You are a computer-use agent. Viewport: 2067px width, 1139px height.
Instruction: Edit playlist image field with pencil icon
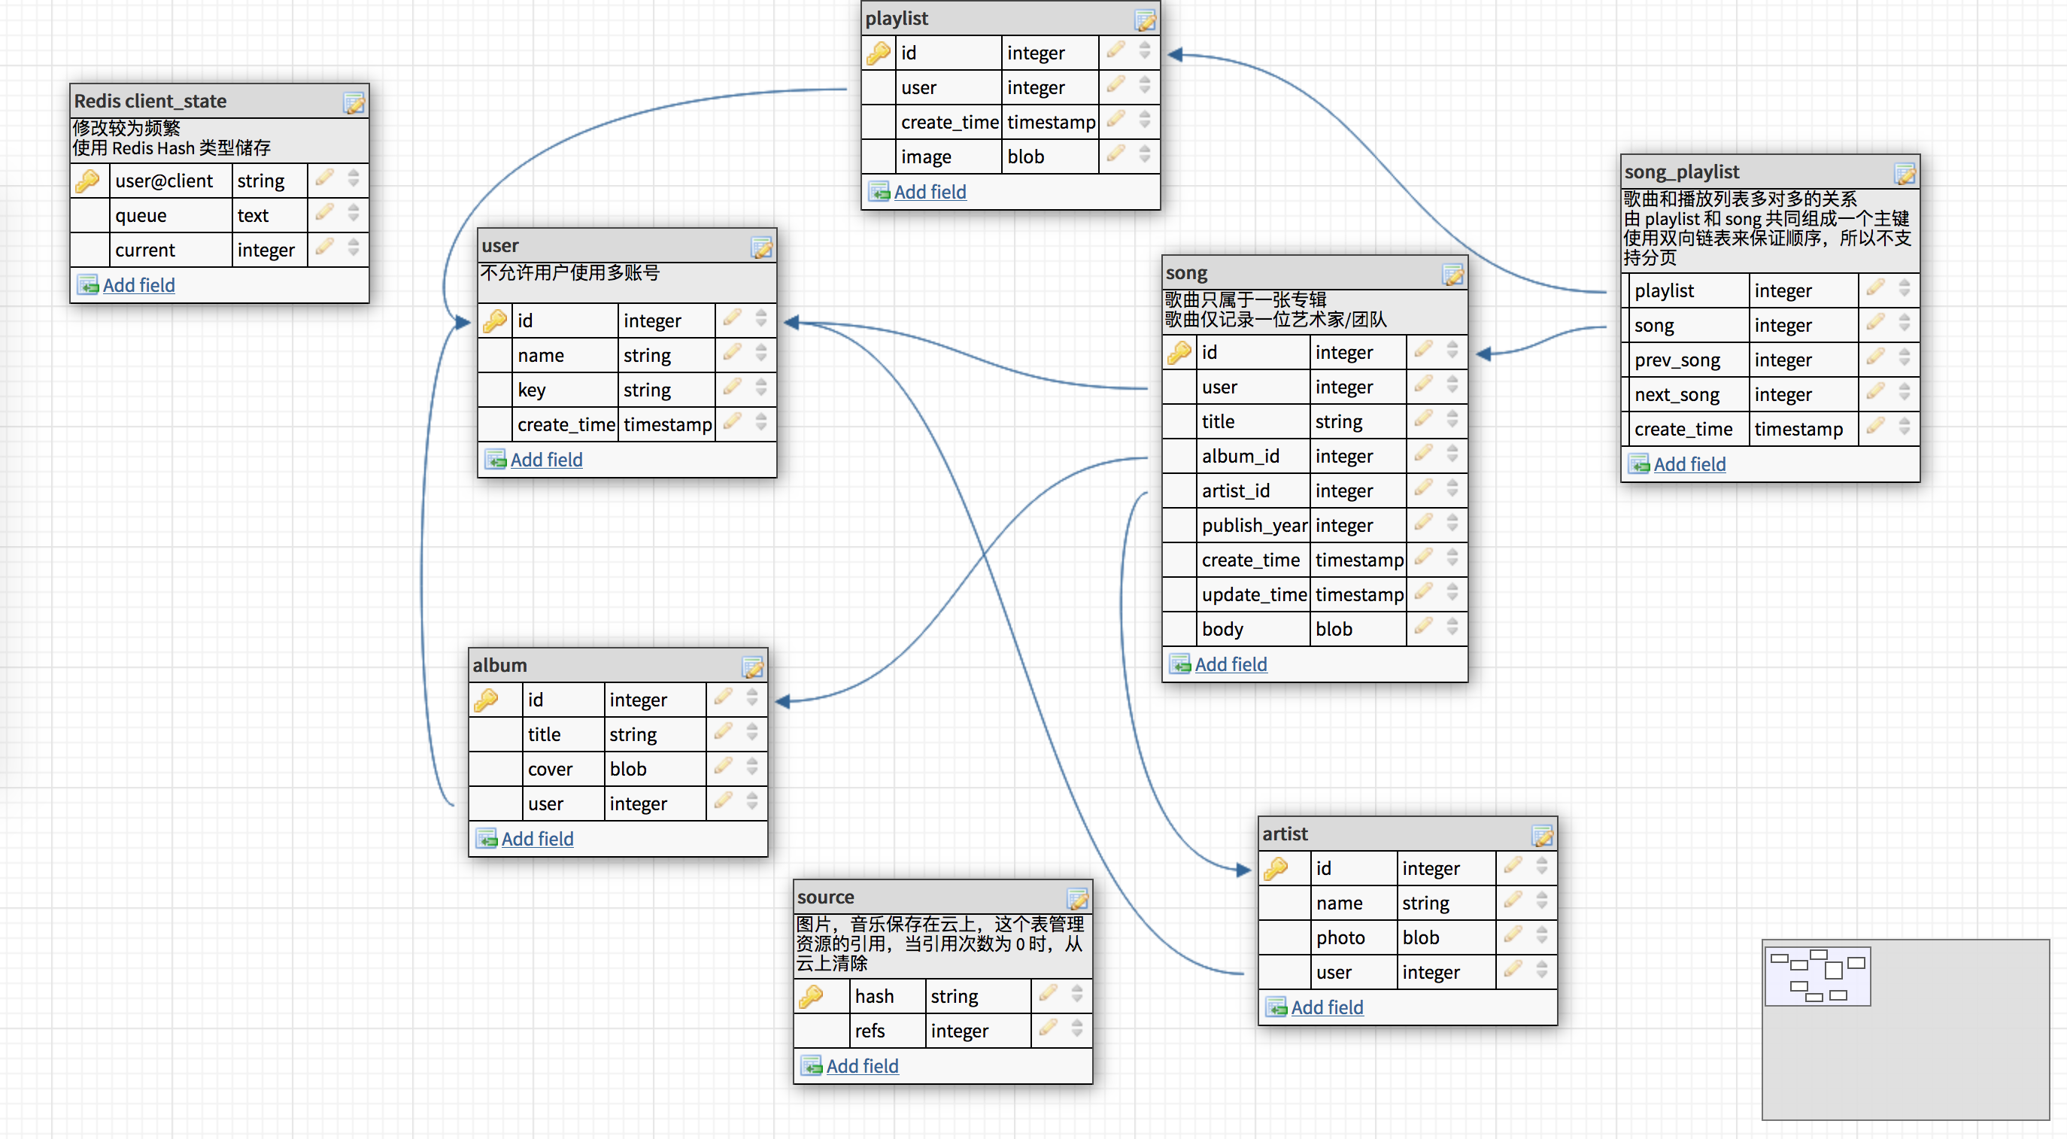pos(1115,155)
